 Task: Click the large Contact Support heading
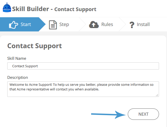coord(35,46)
